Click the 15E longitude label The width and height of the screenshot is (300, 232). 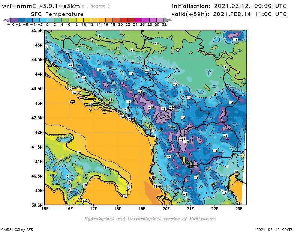pyautogui.click(x=45, y=209)
